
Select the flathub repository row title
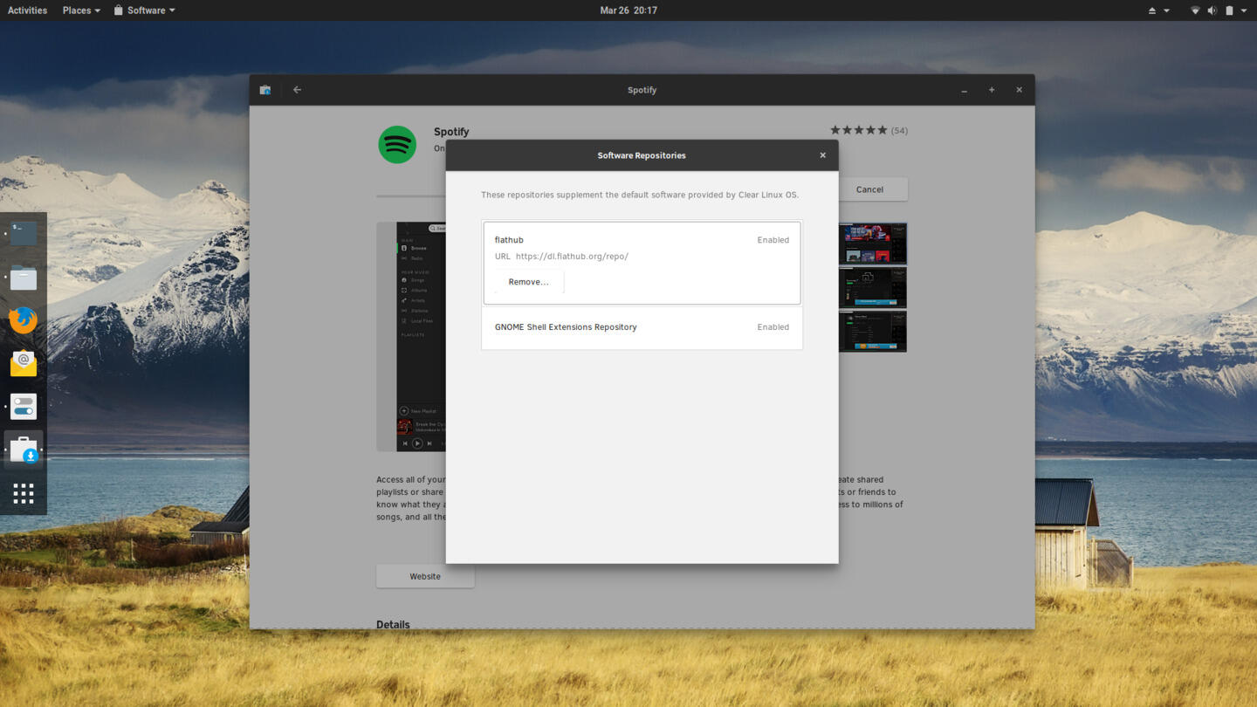[509, 240]
